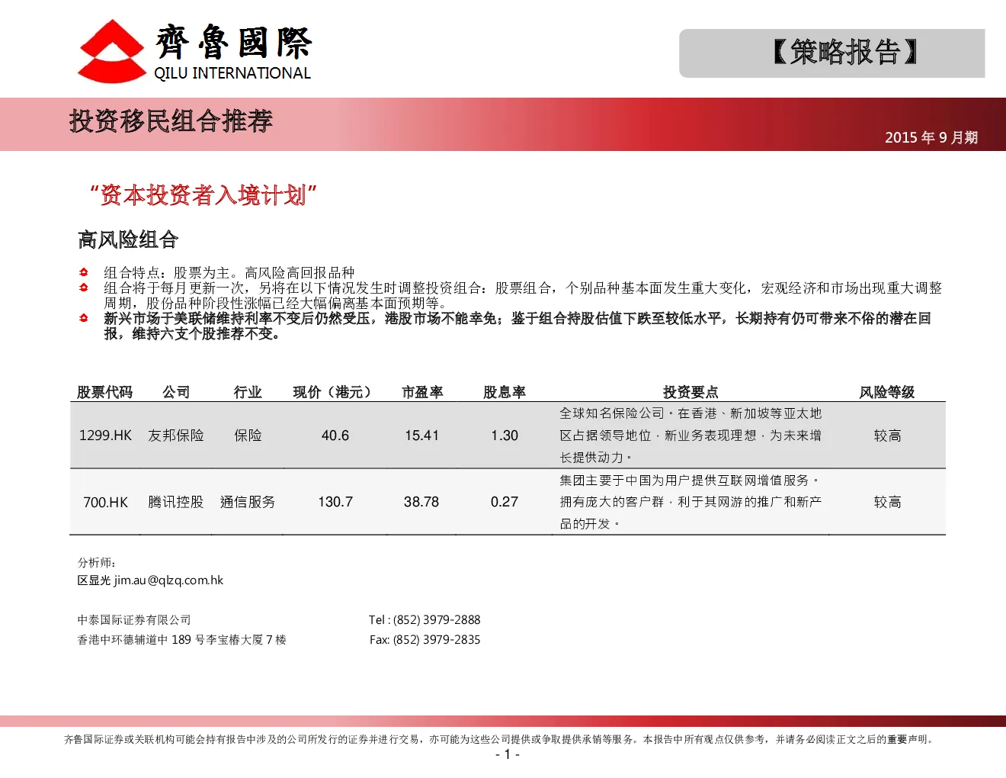Click the 行业 column header
Screen dimensions: 1006x778
(248, 392)
